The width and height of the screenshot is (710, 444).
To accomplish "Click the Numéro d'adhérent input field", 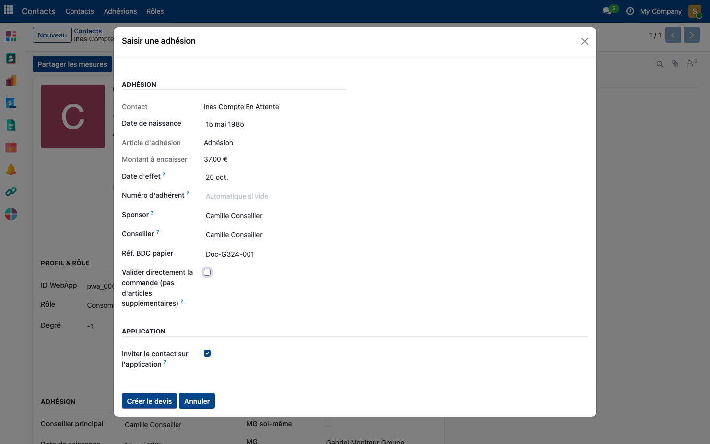I will (275, 196).
